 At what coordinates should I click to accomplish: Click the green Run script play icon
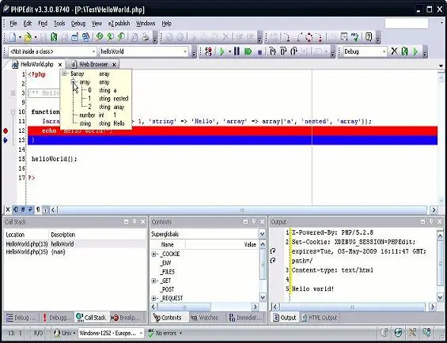[x=222, y=51]
